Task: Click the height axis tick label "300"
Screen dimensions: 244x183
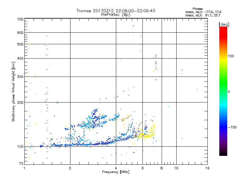Action: [20, 77]
